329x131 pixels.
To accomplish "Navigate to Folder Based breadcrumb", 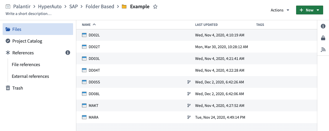I will coord(100,6).
